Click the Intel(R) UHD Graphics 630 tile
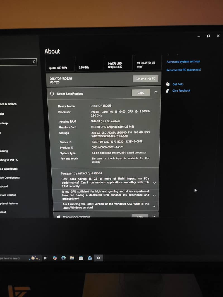 [118, 63]
